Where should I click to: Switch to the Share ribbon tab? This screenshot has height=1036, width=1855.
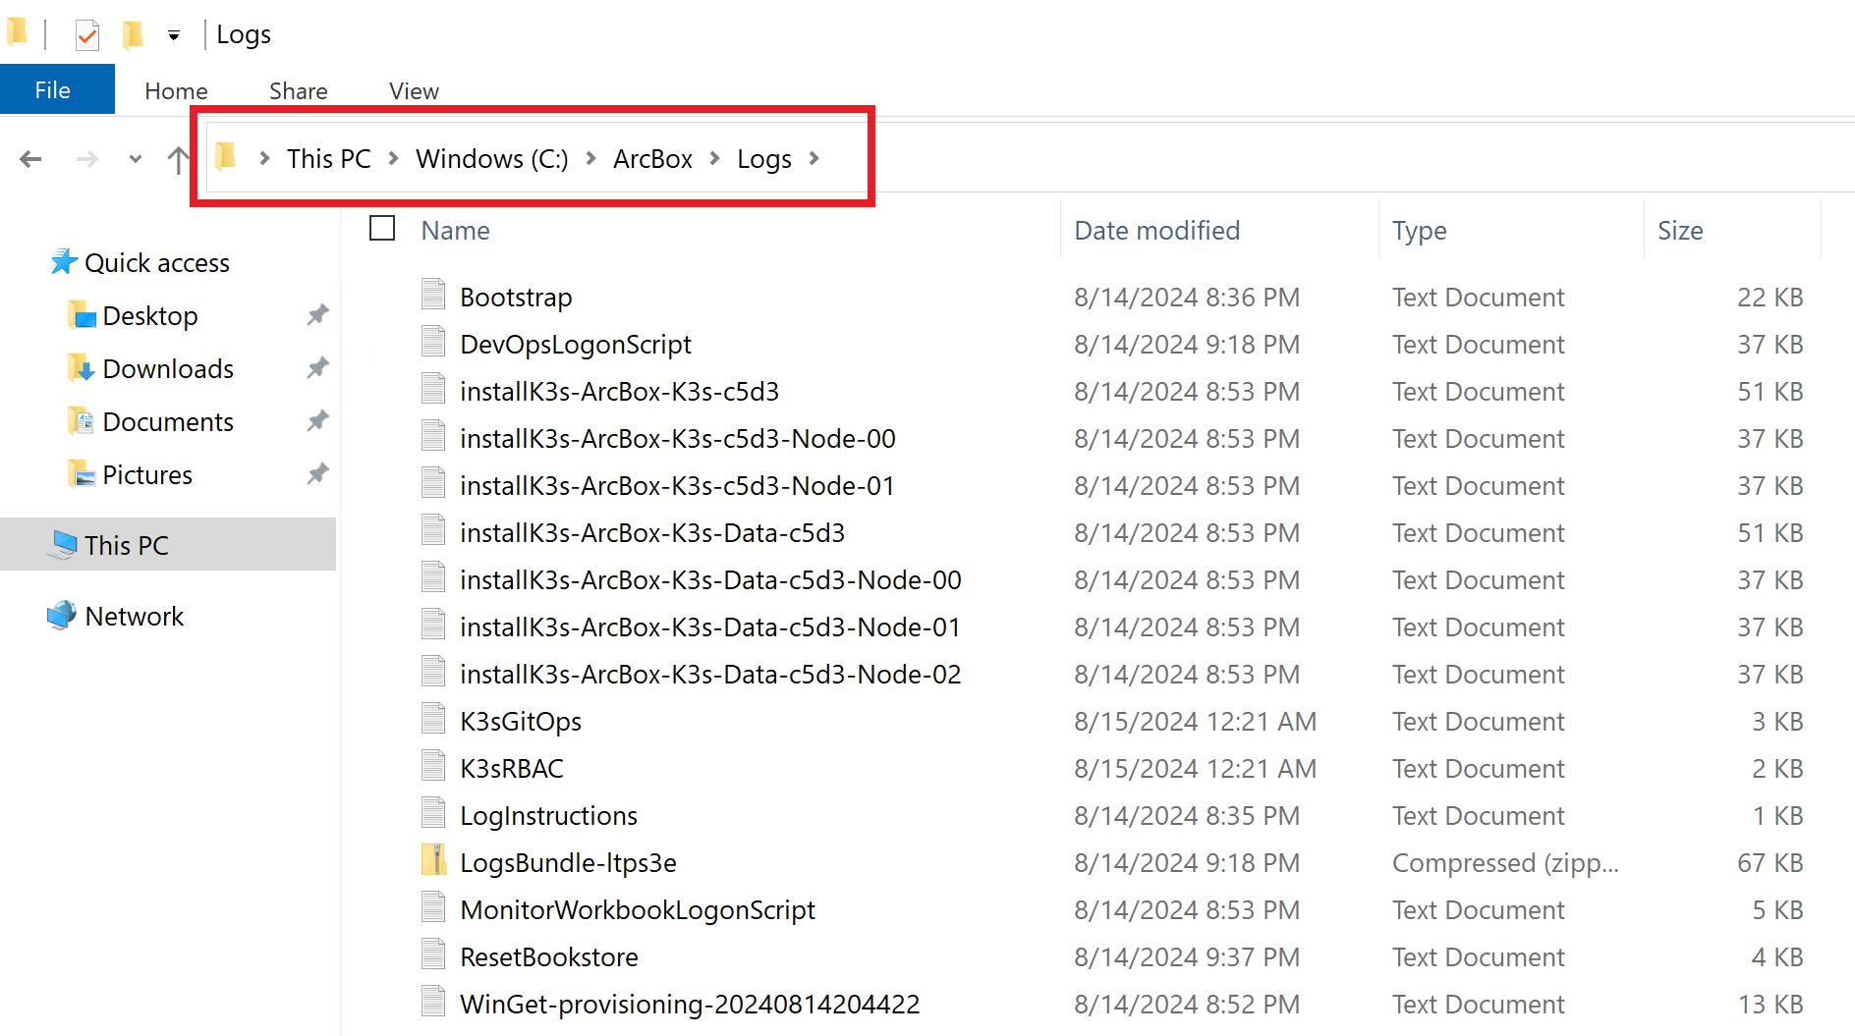pyautogui.click(x=299, y=90)
